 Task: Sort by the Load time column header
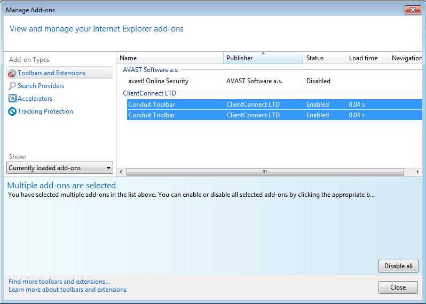click(367, 58)
